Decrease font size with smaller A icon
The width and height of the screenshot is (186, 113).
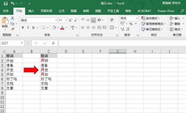[76, 20]
